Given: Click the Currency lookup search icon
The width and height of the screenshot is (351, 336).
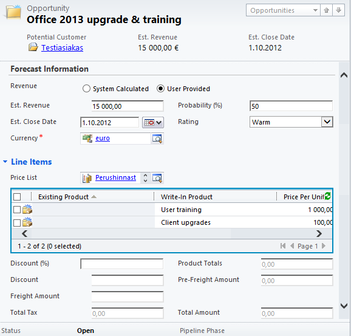Looking at the screenshot, I should pyautogui.click(x=157, y=139).
